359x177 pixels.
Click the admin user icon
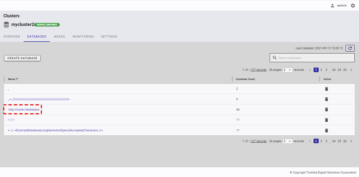[x=332, y=5]
